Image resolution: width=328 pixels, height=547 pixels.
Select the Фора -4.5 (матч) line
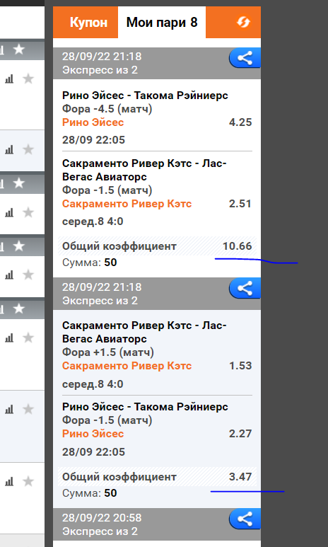[107, 109]
